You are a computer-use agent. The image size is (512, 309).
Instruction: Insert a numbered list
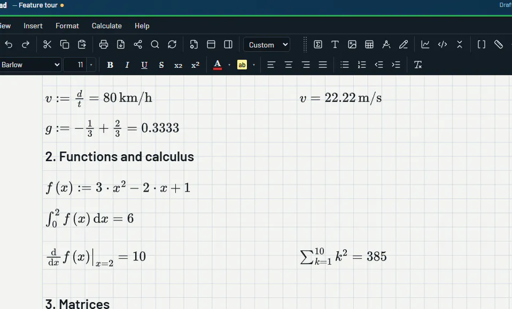point(362,65)
